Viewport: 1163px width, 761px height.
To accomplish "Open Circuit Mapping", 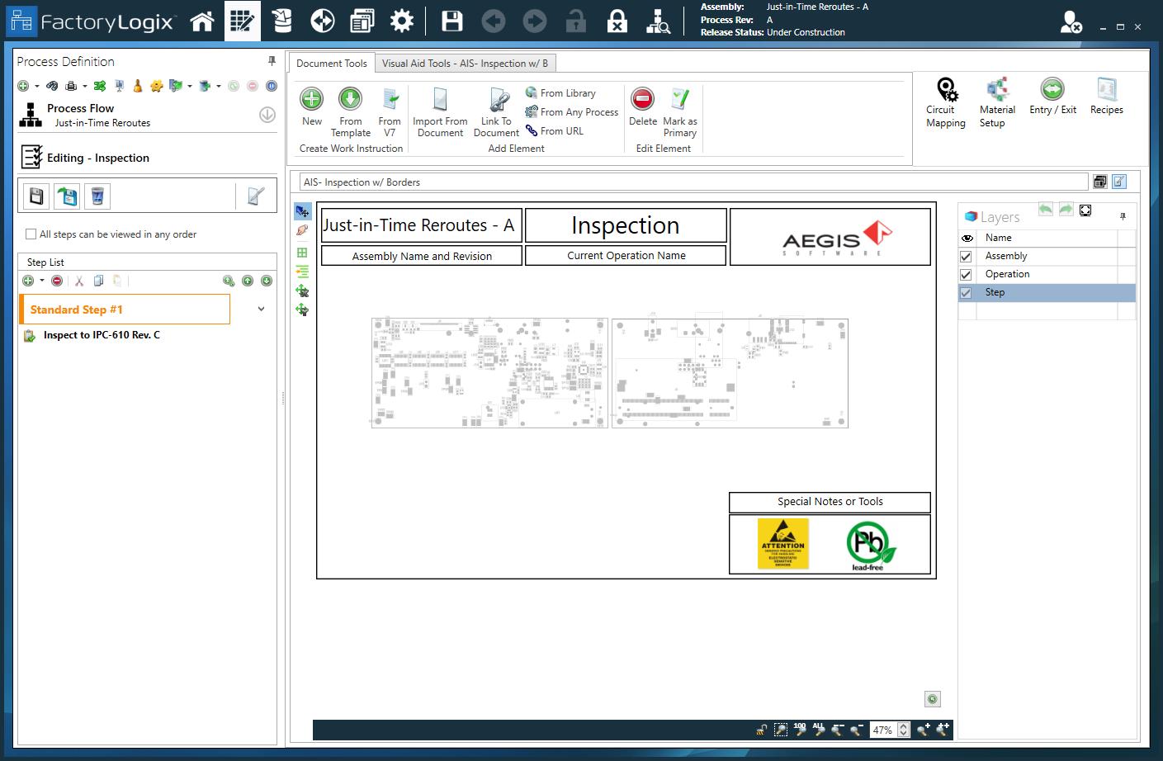I will click(946, 90).
